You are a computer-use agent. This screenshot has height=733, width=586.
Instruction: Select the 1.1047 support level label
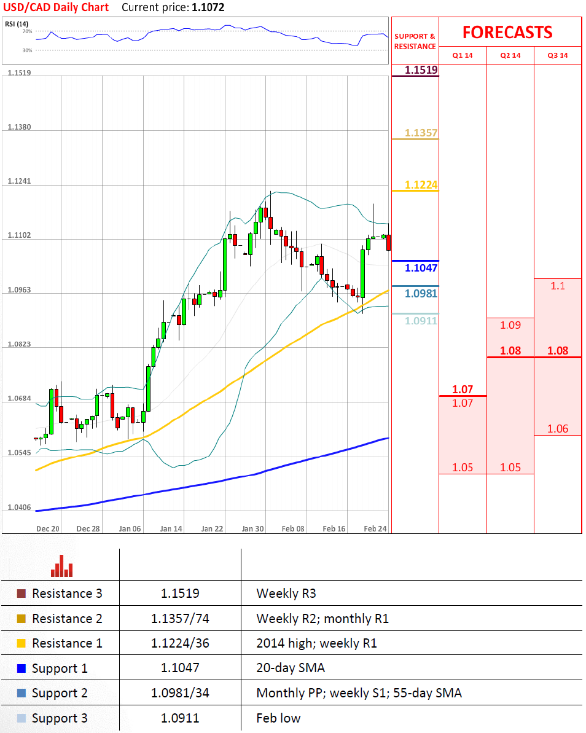point(421,268)
